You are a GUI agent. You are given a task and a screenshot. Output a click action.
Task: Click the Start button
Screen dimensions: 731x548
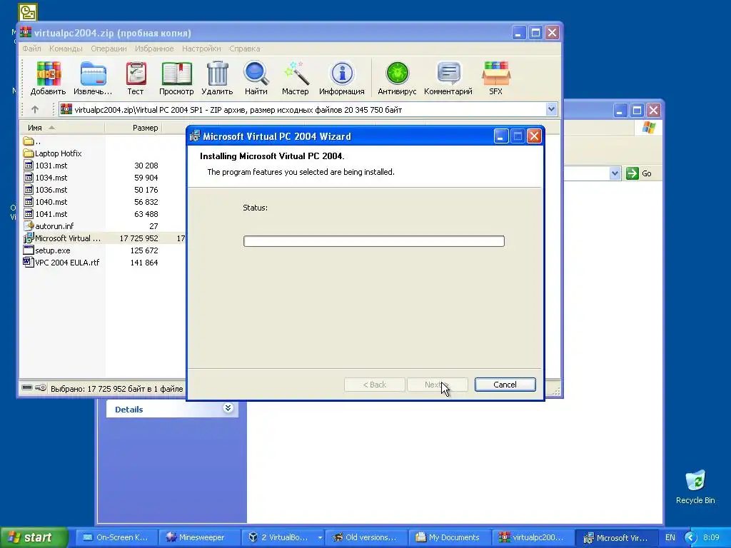pos(34,537)
